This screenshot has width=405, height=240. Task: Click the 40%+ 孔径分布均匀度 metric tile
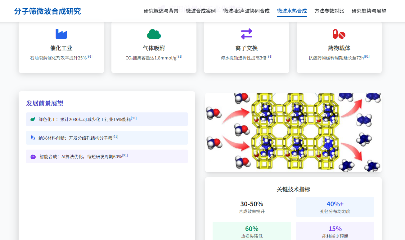(x=335, y=207)
